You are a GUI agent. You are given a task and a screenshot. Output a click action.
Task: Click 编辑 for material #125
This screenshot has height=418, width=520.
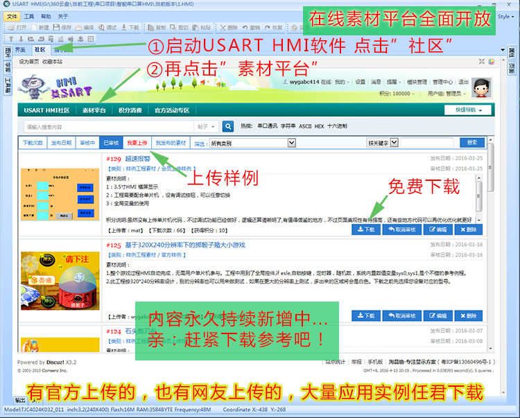(437, 315)
